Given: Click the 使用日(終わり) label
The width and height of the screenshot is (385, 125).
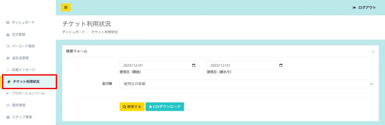Looking at the screenshot, I should [219, 72].
